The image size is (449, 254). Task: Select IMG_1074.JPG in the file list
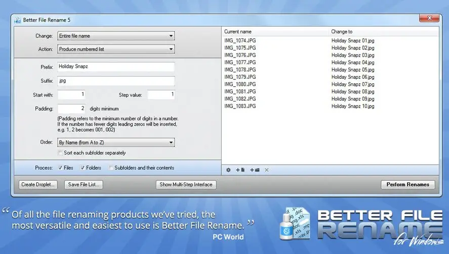click(x=240, y=40)
